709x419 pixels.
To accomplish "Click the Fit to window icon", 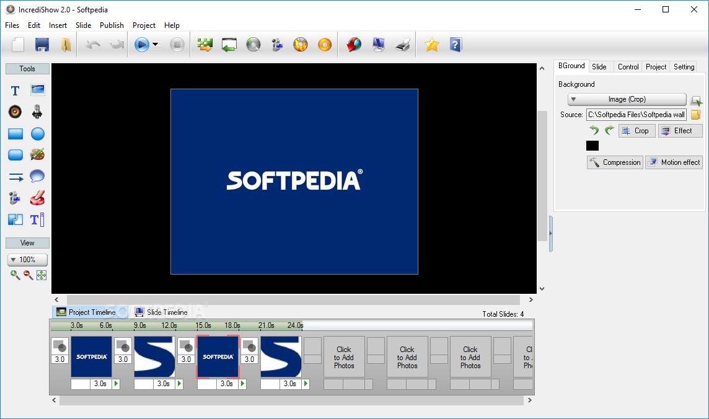I will point(41,275).
